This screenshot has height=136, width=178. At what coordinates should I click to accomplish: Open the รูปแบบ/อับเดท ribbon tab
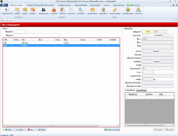[118, 5]
